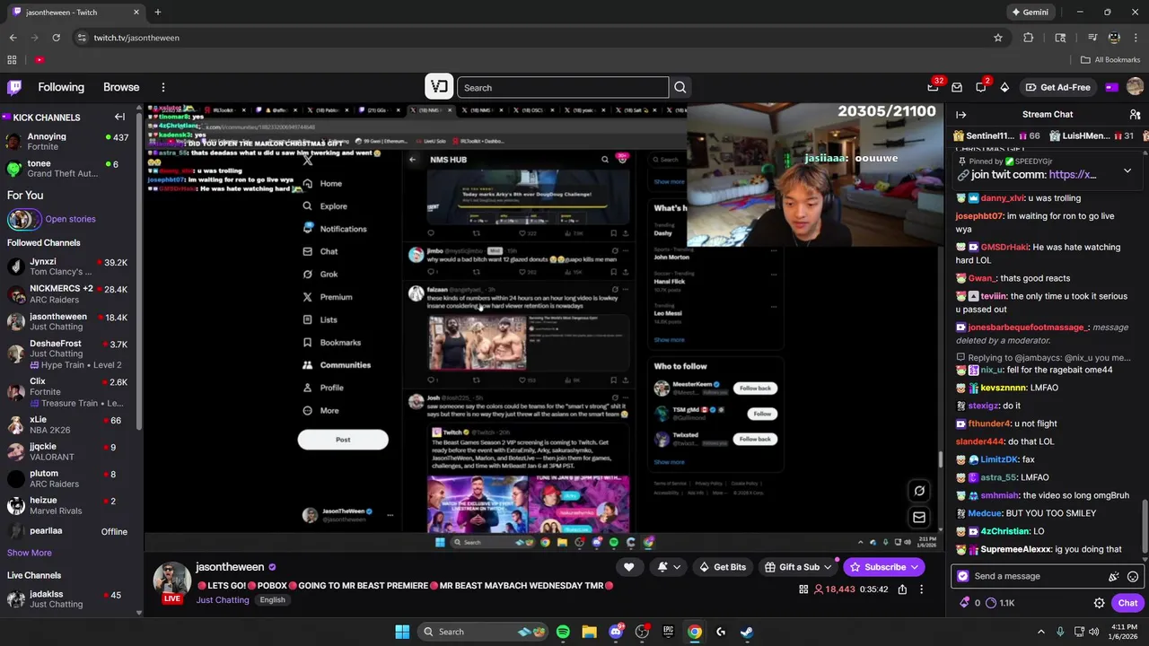The height and width of the screenshot is (646, 1149).
Task: Click the Get Ad-Free button
Action: (x=1057, y=87)
